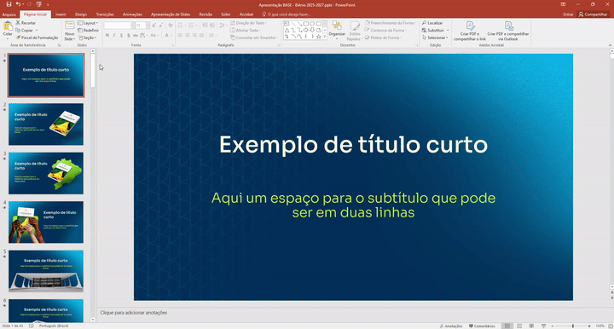614x329 pixels.
Task: Clear all text formatting icon
Action: coord(171,26)
